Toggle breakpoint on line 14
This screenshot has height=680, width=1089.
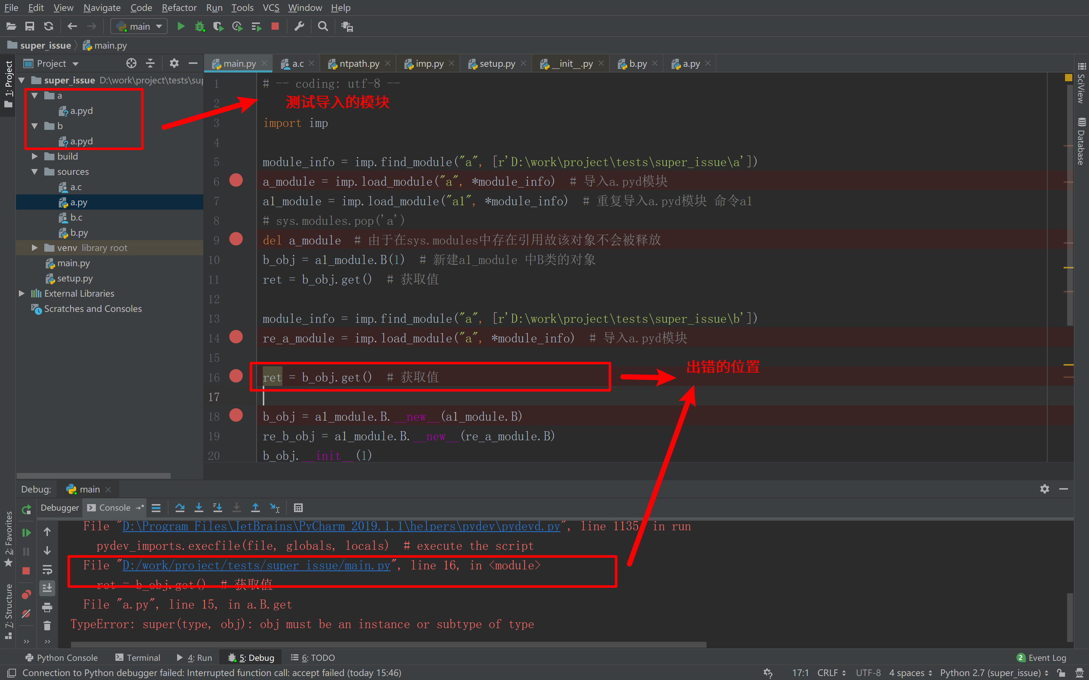pos(236,337)
